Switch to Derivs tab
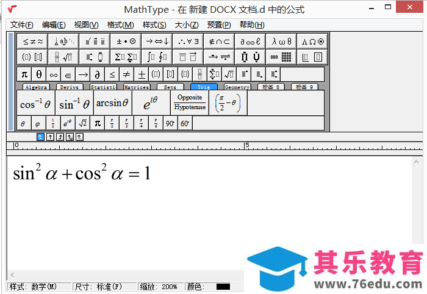 [70, 87]
